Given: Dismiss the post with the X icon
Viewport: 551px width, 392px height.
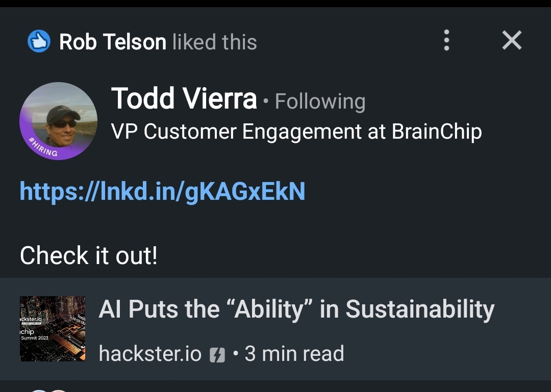Looking at the screenshot, I should pyautogui.click(x=512, y=40).
